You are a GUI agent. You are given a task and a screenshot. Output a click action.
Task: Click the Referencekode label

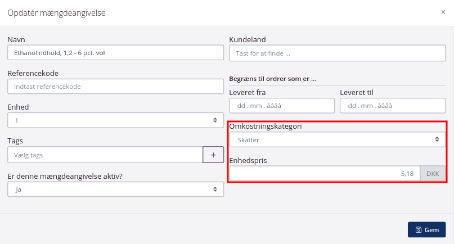tap(33, 73)
